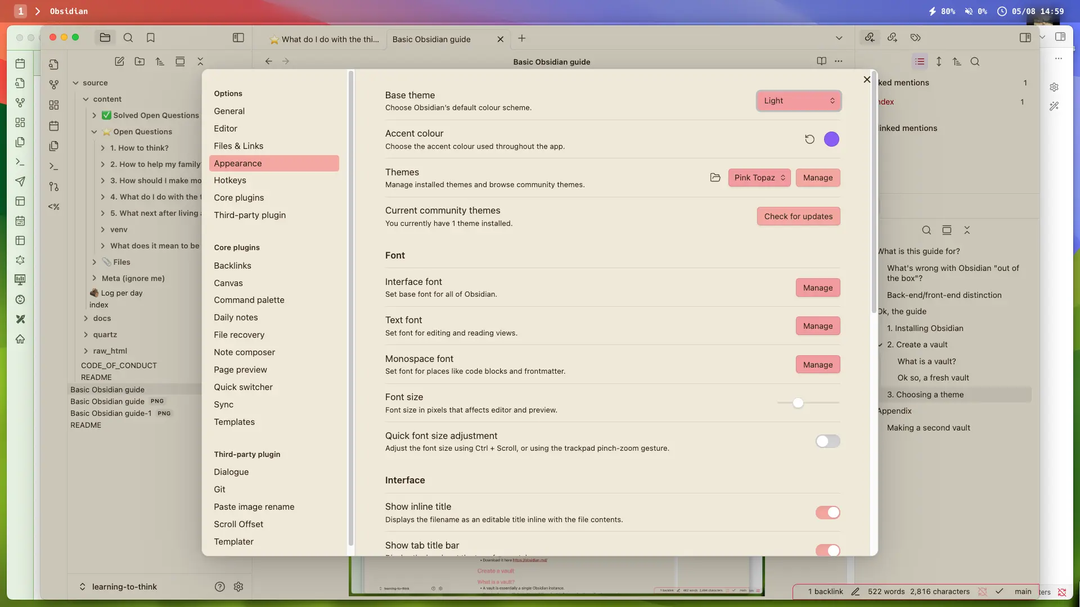The width and height of the screenshot is (1080, 607).
Task: Disable Show inline title toggle
Action: pos(827,513)
